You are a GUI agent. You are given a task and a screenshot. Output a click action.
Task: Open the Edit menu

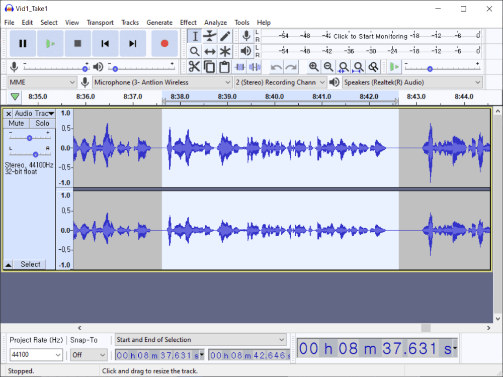click(27, 23)
